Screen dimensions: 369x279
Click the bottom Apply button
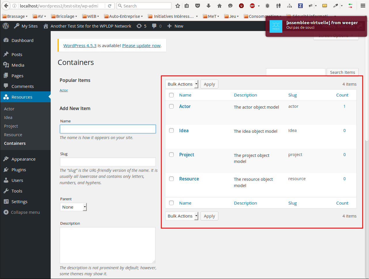(209, 216)
